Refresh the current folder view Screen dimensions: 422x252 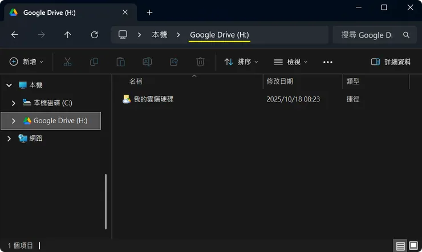click(x=95, y=35)
